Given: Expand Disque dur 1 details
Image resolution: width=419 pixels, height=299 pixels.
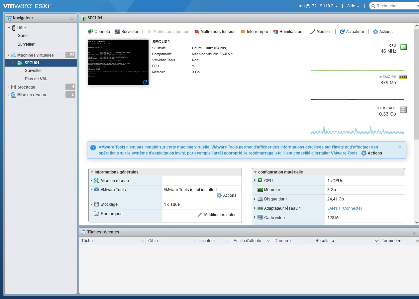Looking at the screenshot, I should (255, 199).
